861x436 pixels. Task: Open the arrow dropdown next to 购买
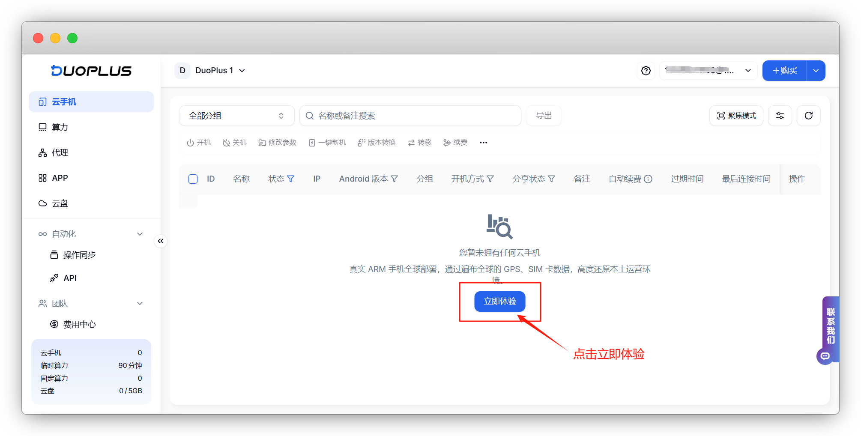[816, 71]
